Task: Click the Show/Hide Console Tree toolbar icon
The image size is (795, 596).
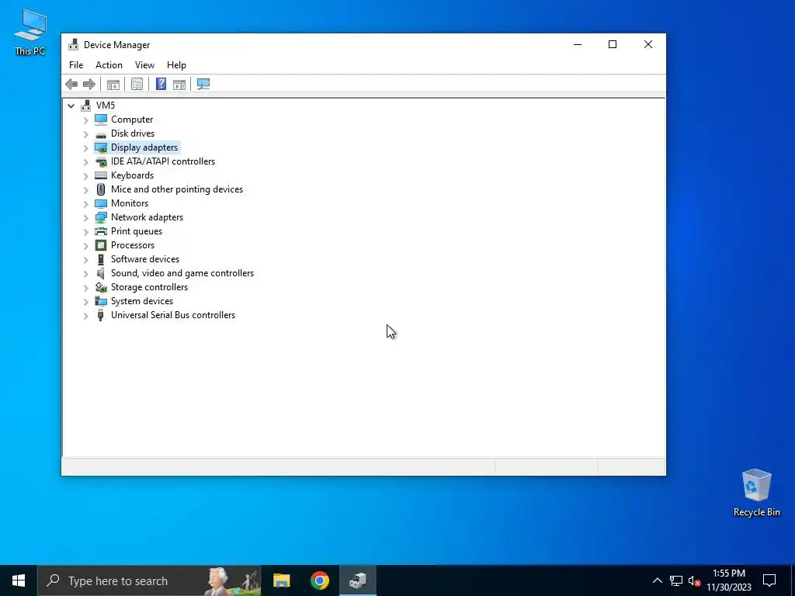Action: (113, 84)
